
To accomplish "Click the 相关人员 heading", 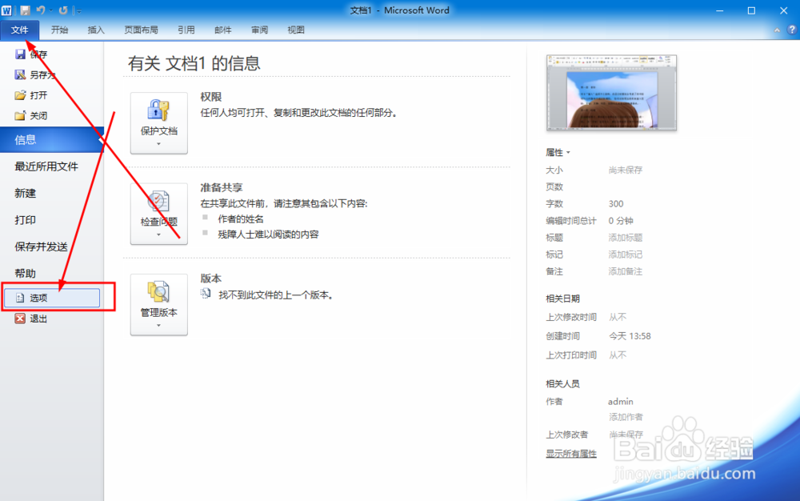I will (x=562, y=384).
